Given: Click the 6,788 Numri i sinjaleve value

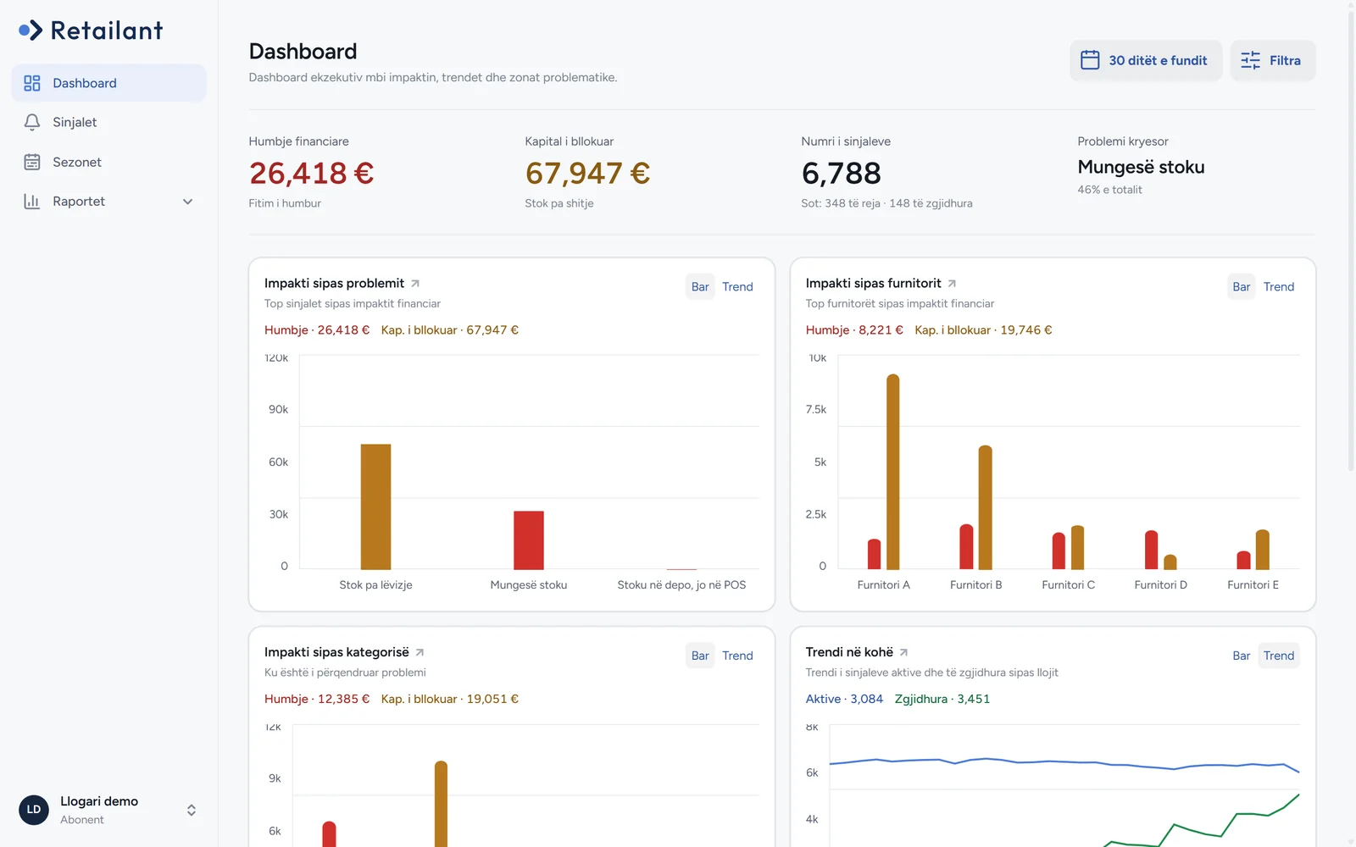Looking at the screenshot, I should click(x=842, y=173).
